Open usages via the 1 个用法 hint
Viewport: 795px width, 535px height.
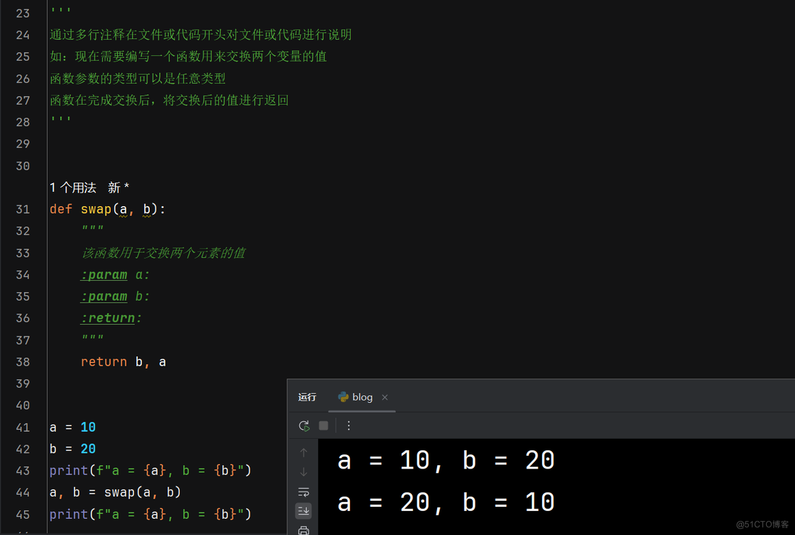coord(73,187)
